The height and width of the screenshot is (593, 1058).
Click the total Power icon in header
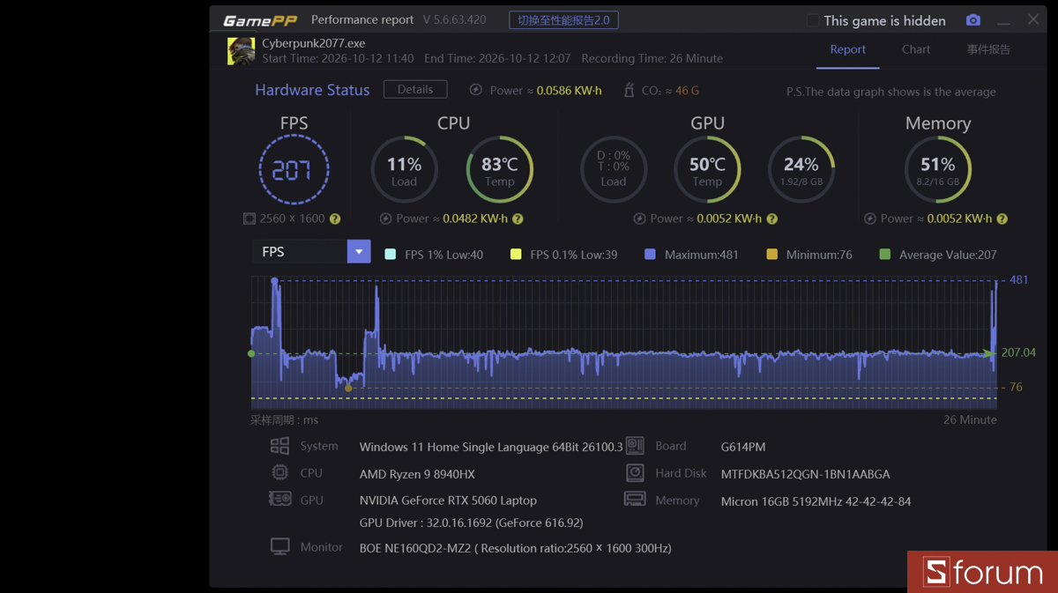(476, 90)
